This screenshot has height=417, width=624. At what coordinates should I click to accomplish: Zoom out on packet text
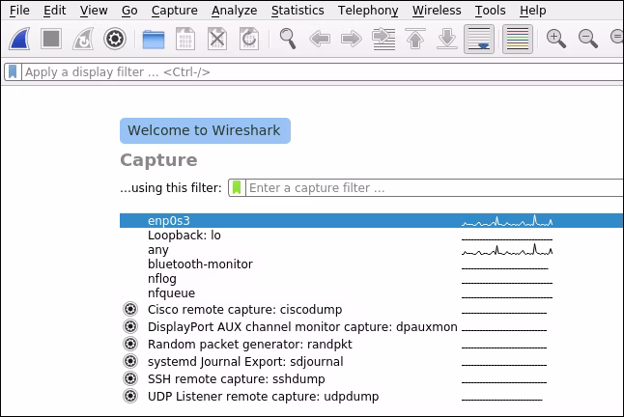point(588,39)
